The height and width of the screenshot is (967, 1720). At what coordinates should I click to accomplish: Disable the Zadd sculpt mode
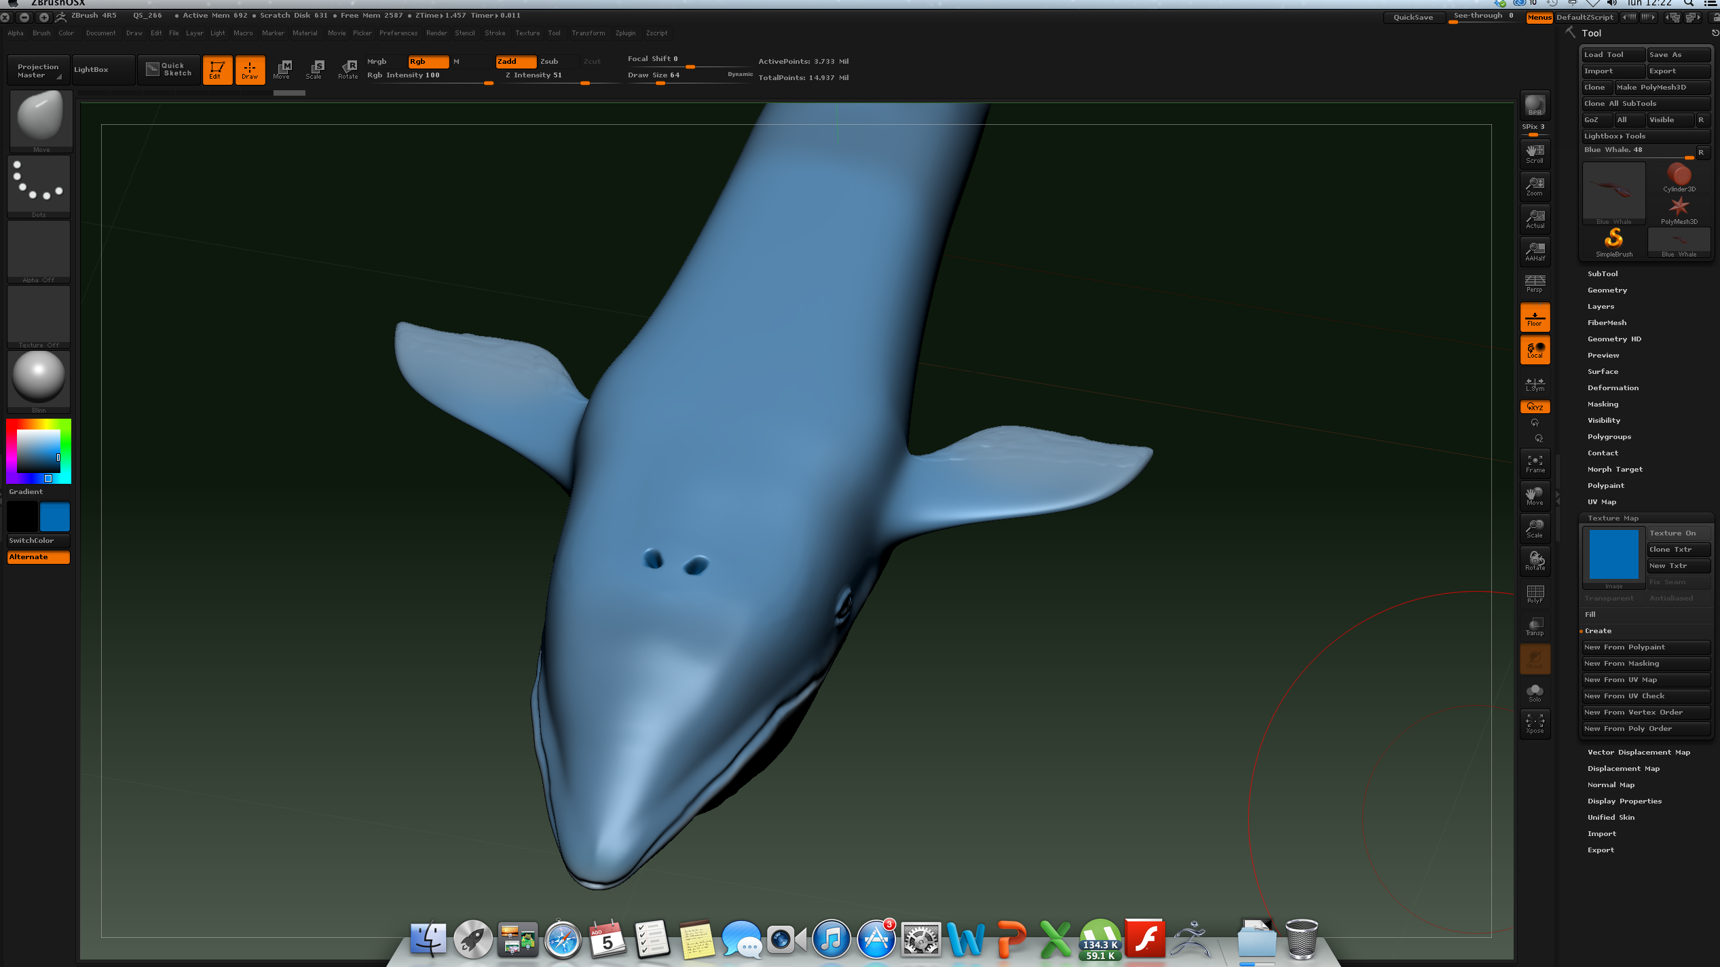click(515, 61)
